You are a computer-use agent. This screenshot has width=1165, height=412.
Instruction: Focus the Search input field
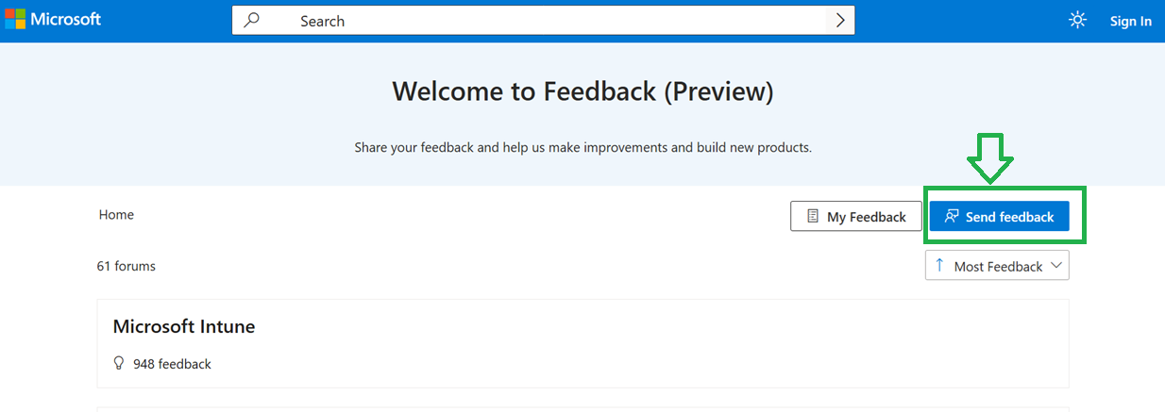(x=543, y=21)
